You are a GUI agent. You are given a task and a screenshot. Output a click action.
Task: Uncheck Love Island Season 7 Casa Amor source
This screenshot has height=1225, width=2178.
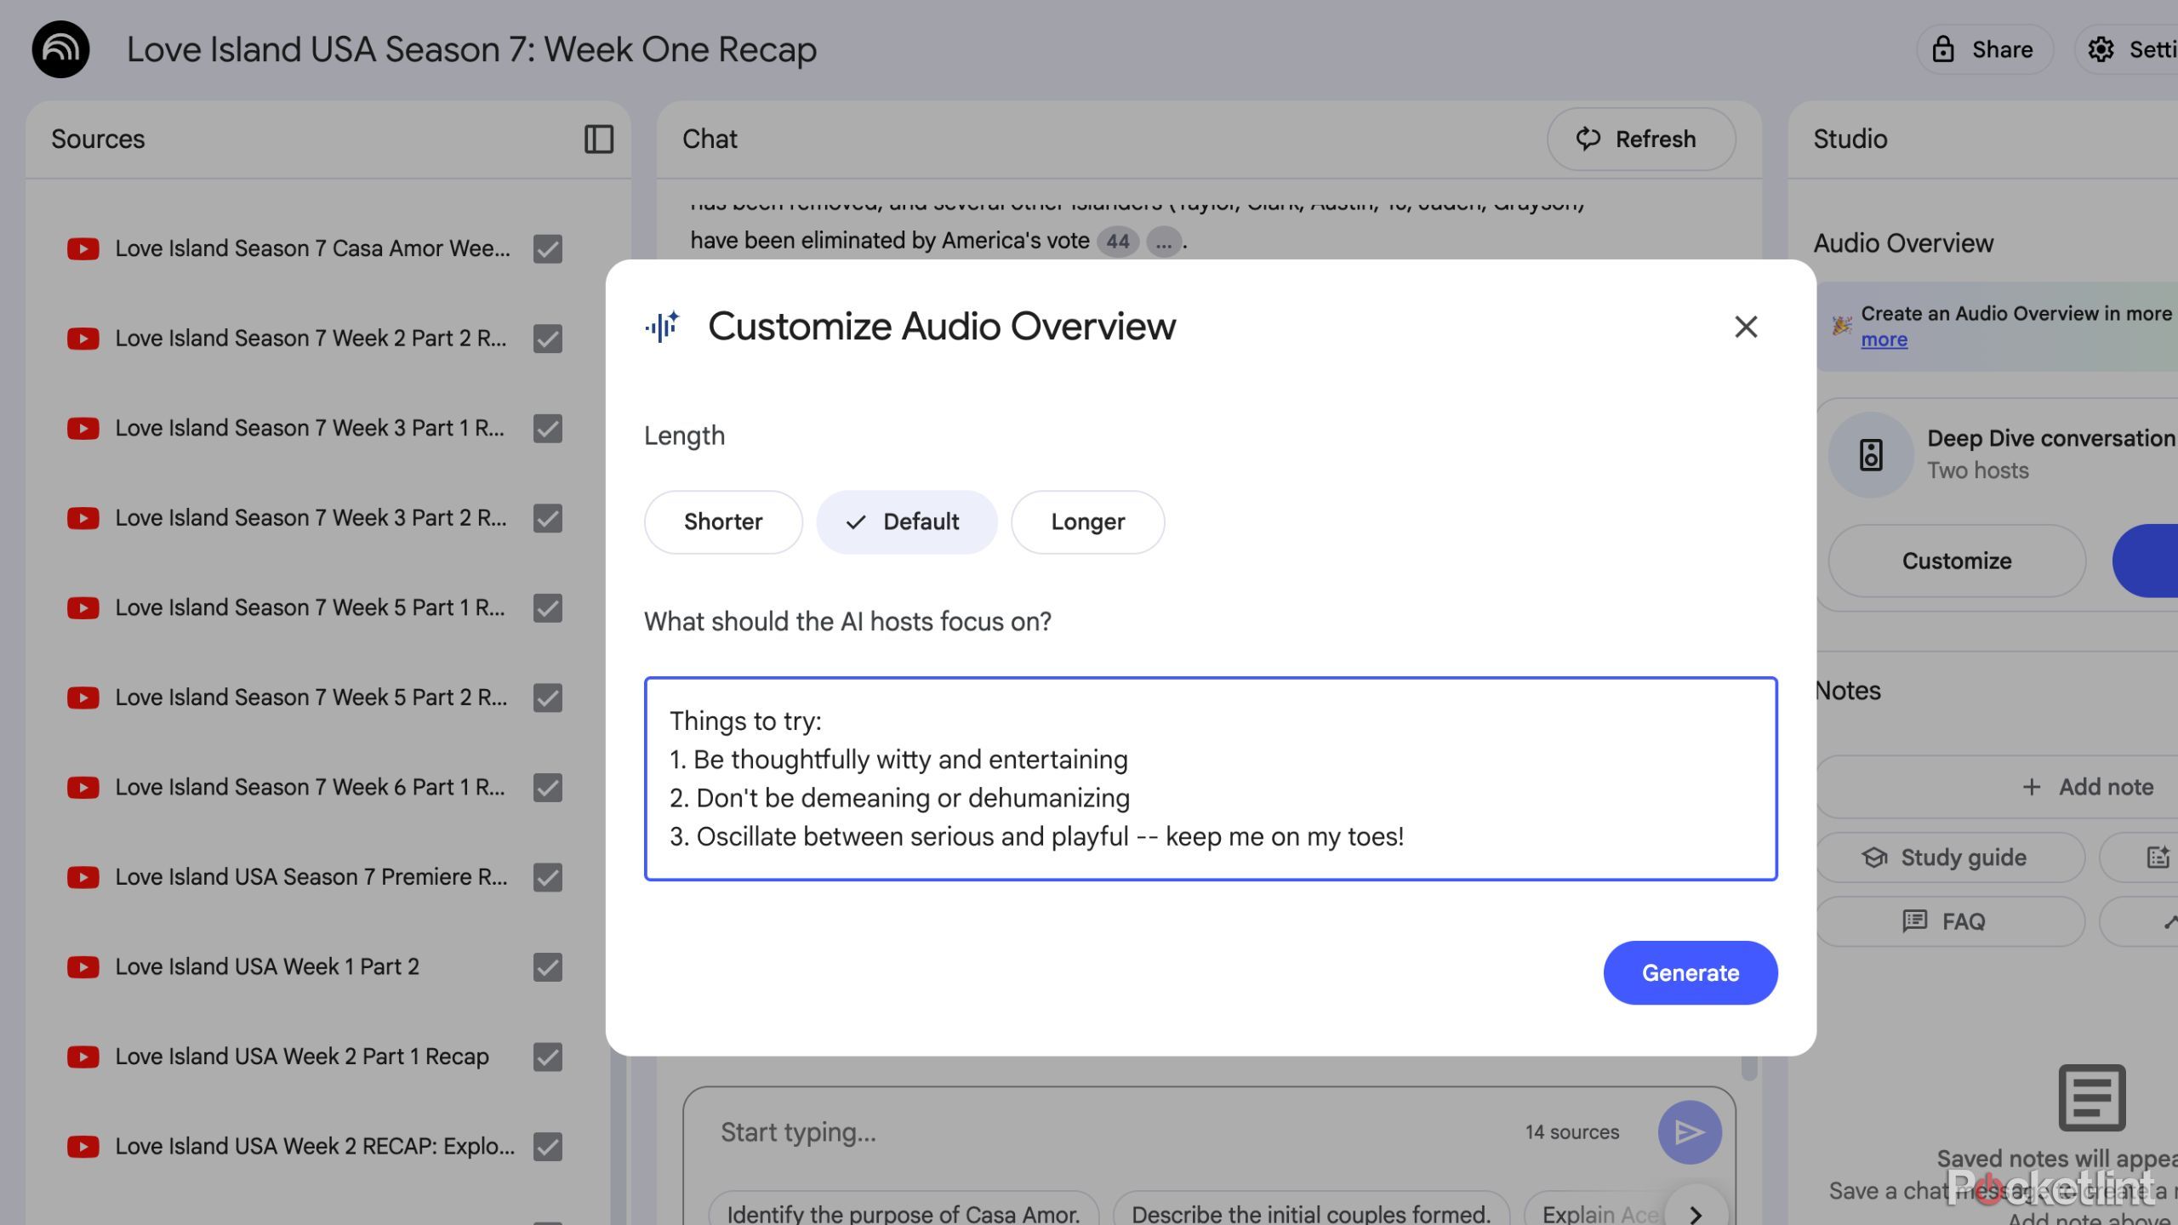[548, 249]
